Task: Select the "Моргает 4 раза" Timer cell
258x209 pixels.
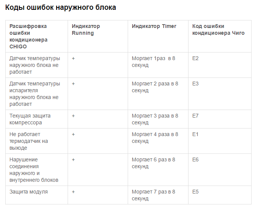Action: 155,138
